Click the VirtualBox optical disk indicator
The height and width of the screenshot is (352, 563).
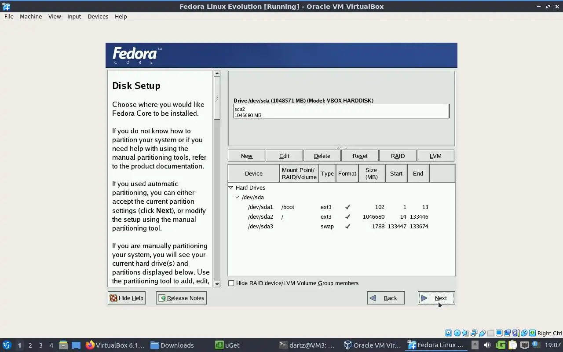(457, 333)
